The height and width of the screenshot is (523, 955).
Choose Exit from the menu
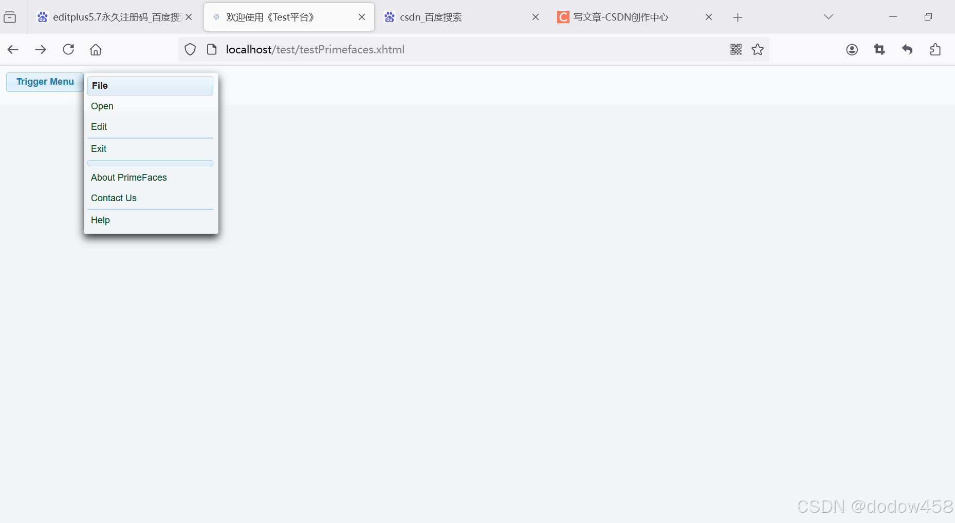(x=150, y=149)
